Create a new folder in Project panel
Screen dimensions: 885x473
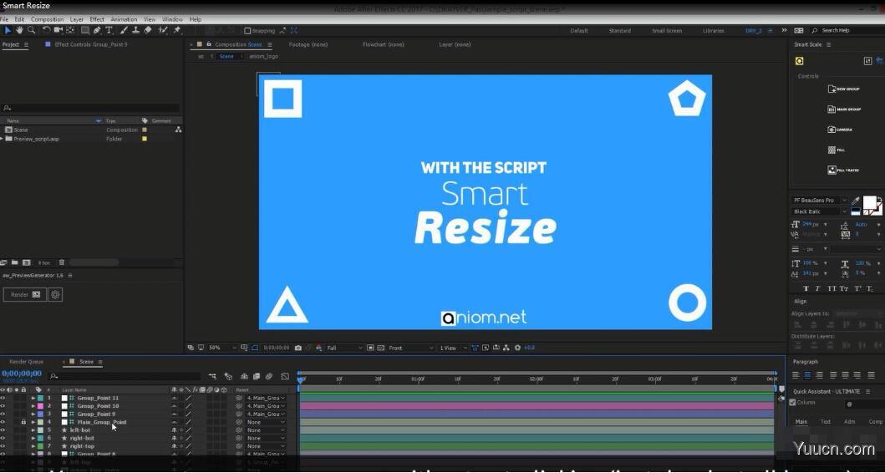[15, 262]
